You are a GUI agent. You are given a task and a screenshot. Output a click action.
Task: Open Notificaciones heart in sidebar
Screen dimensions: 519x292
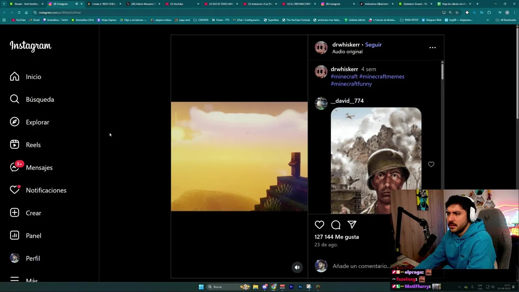pyautogui.click(x=38, y=190)
